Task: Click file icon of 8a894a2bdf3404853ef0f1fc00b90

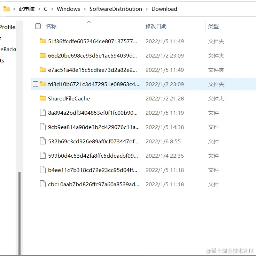Action: click(x=43, y=112)
